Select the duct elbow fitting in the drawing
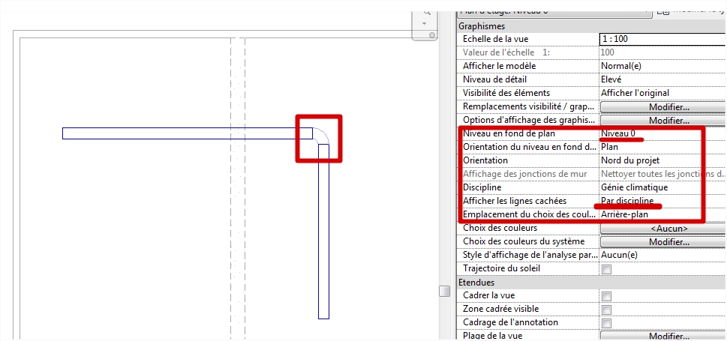727x341 pixels. (x=320, y=136)
